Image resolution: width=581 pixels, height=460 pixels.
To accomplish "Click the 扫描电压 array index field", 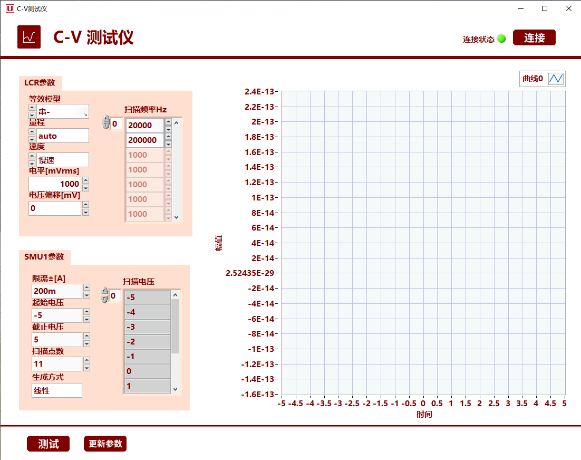I will (114, 296).
